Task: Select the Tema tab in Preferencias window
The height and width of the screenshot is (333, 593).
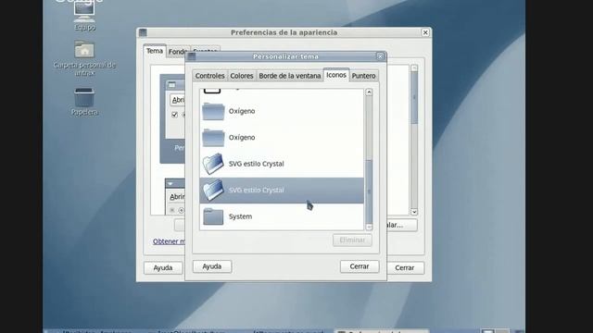Action: click(x=155, y=51)
